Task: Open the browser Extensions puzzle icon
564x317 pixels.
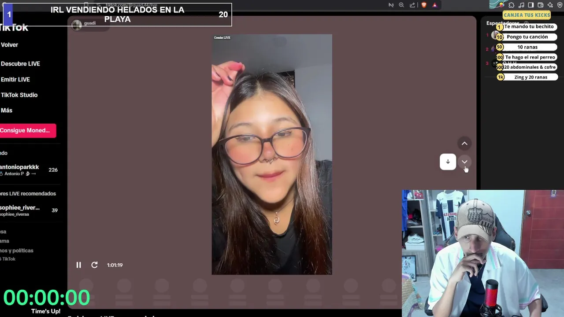Action: [x=512, y=5]
